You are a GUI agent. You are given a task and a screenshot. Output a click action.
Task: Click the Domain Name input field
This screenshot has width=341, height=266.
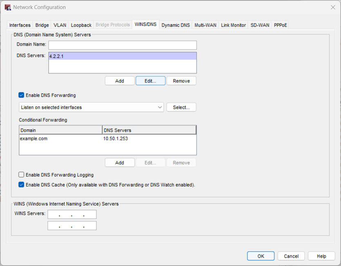123,45
